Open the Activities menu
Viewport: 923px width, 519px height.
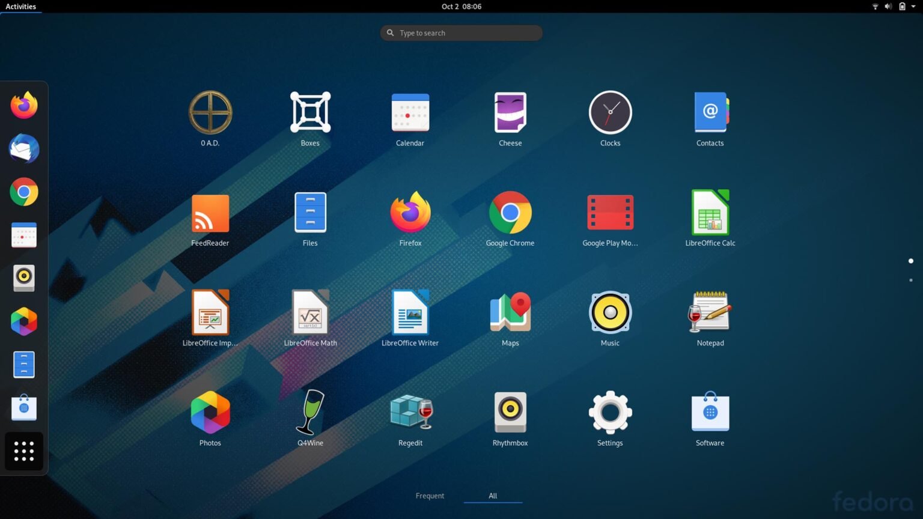tap(20, 7)
